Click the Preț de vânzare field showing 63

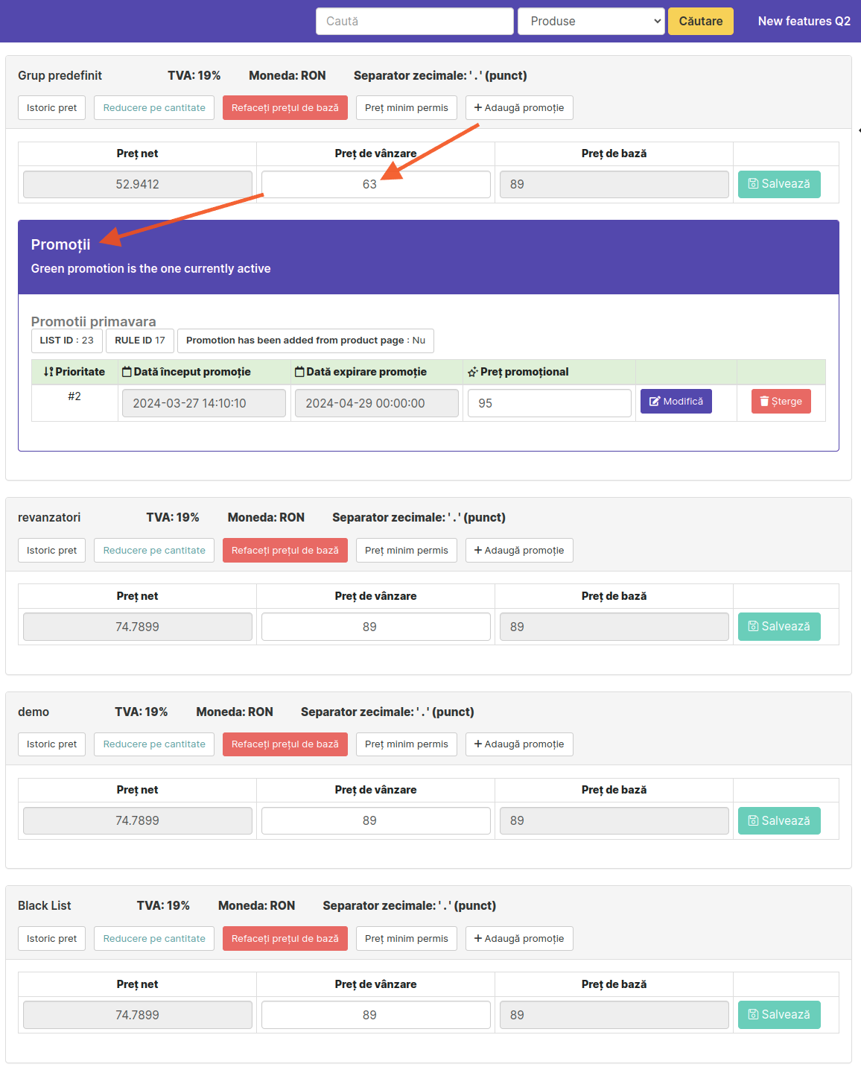coord(376,184)
